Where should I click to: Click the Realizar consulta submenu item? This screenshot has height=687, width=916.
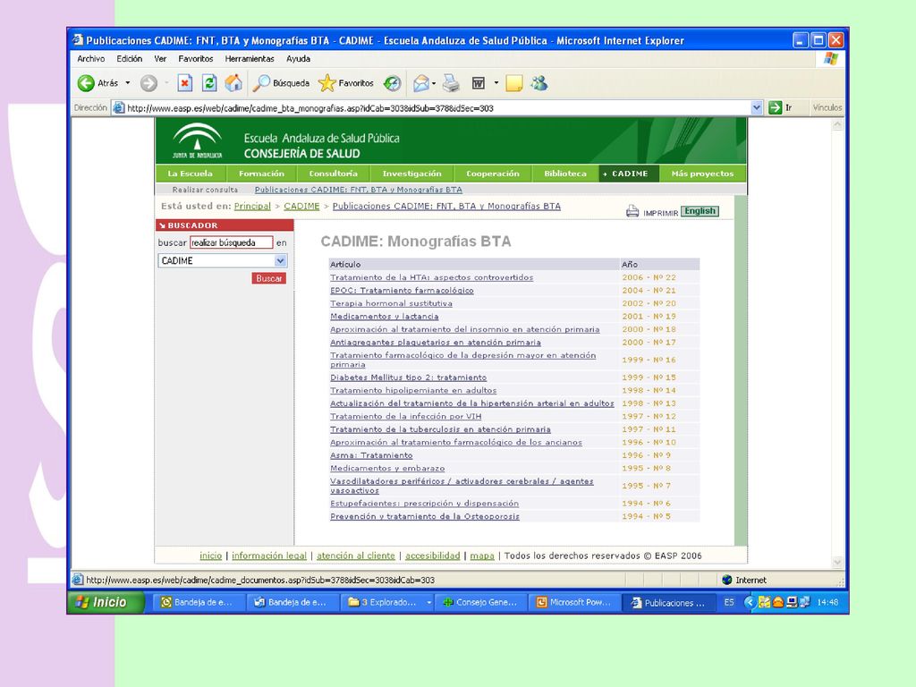[x=205, y=190]
